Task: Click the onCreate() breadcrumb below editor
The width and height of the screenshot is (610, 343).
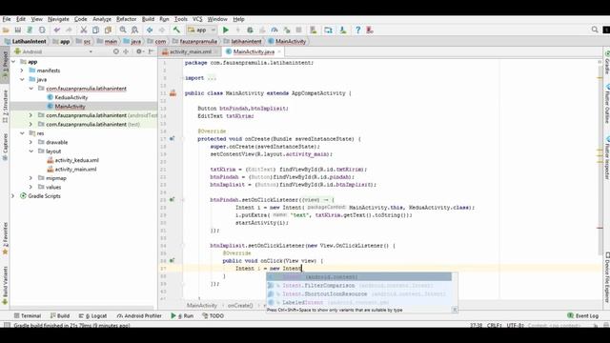Action: pyautogui.click(x=240, y=306)
